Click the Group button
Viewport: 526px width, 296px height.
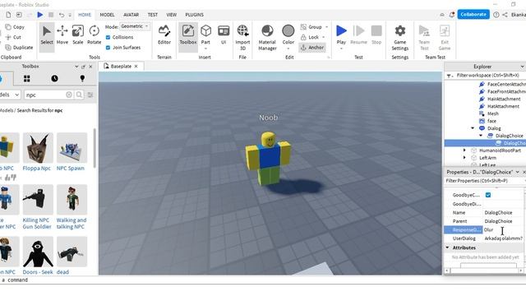point(311,27)
